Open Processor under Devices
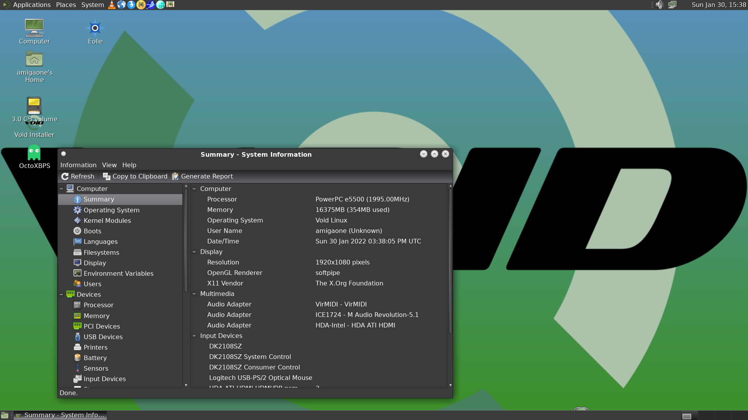 click(x=120, y=305)
